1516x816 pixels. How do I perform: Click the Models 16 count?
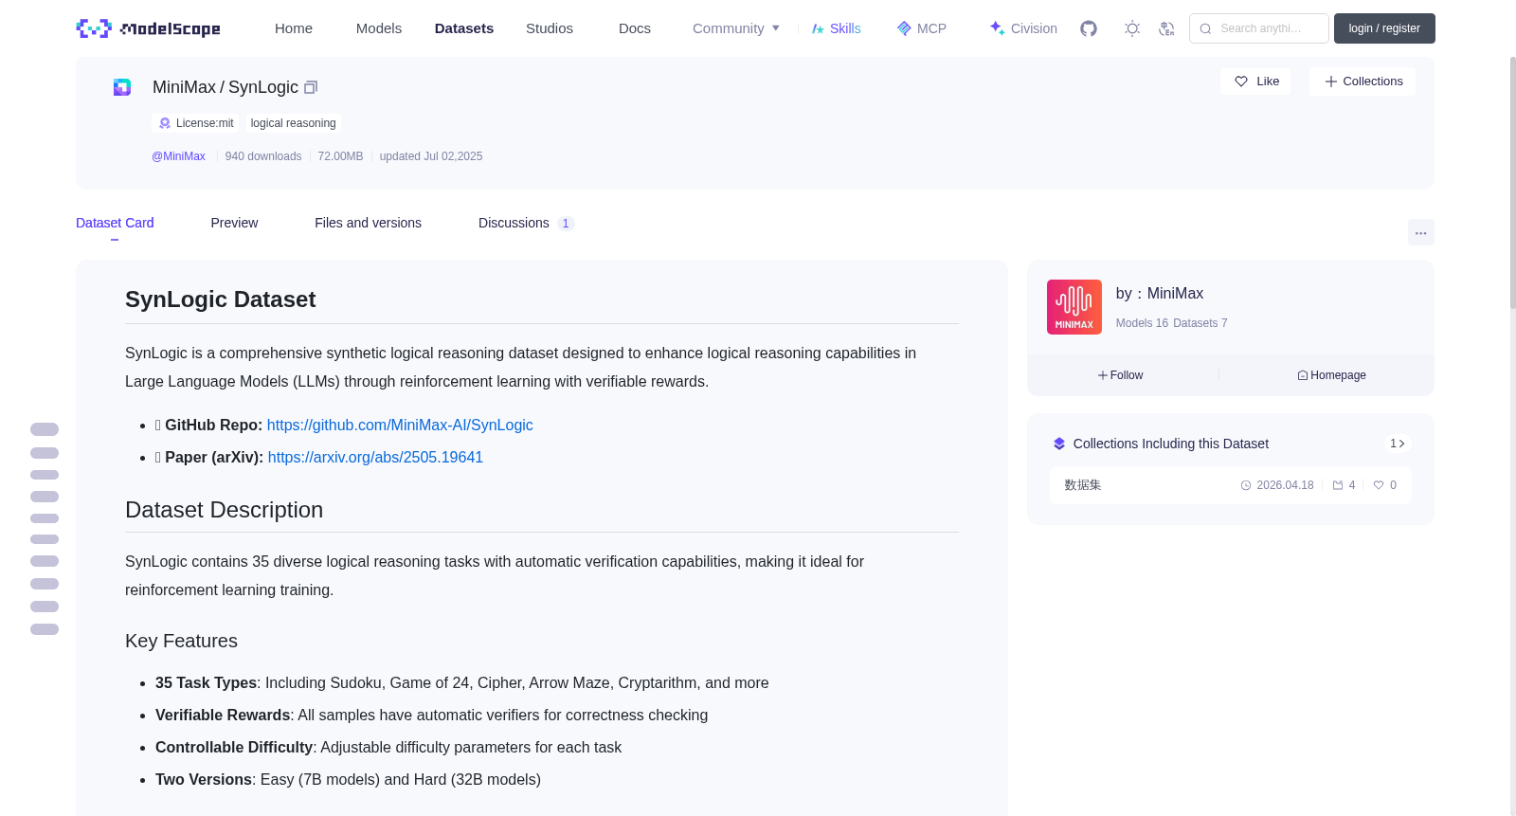[x=1142, y=323]
